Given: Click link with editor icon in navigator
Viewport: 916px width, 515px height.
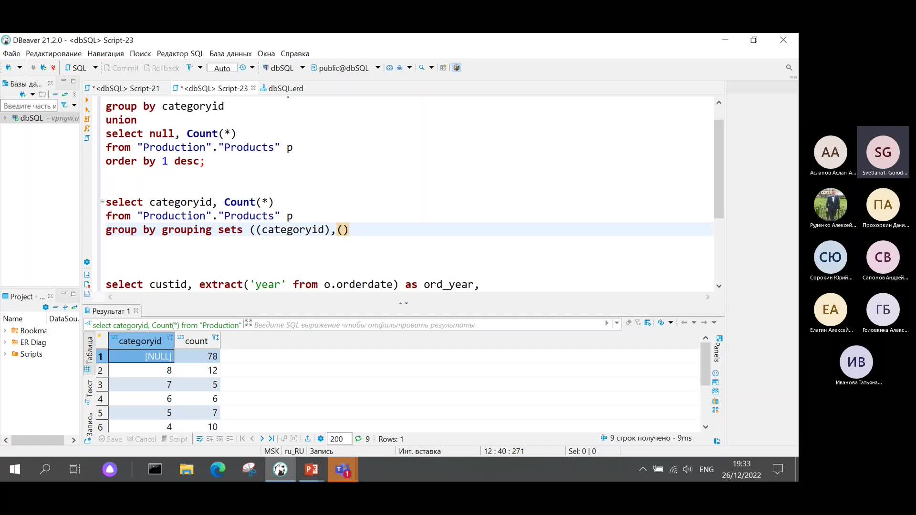Looking at the screenshot, I should click(65, 94).
